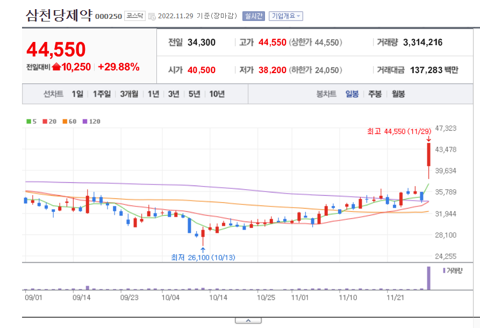Open the 기업개요 dropdown

click(286, 16)
